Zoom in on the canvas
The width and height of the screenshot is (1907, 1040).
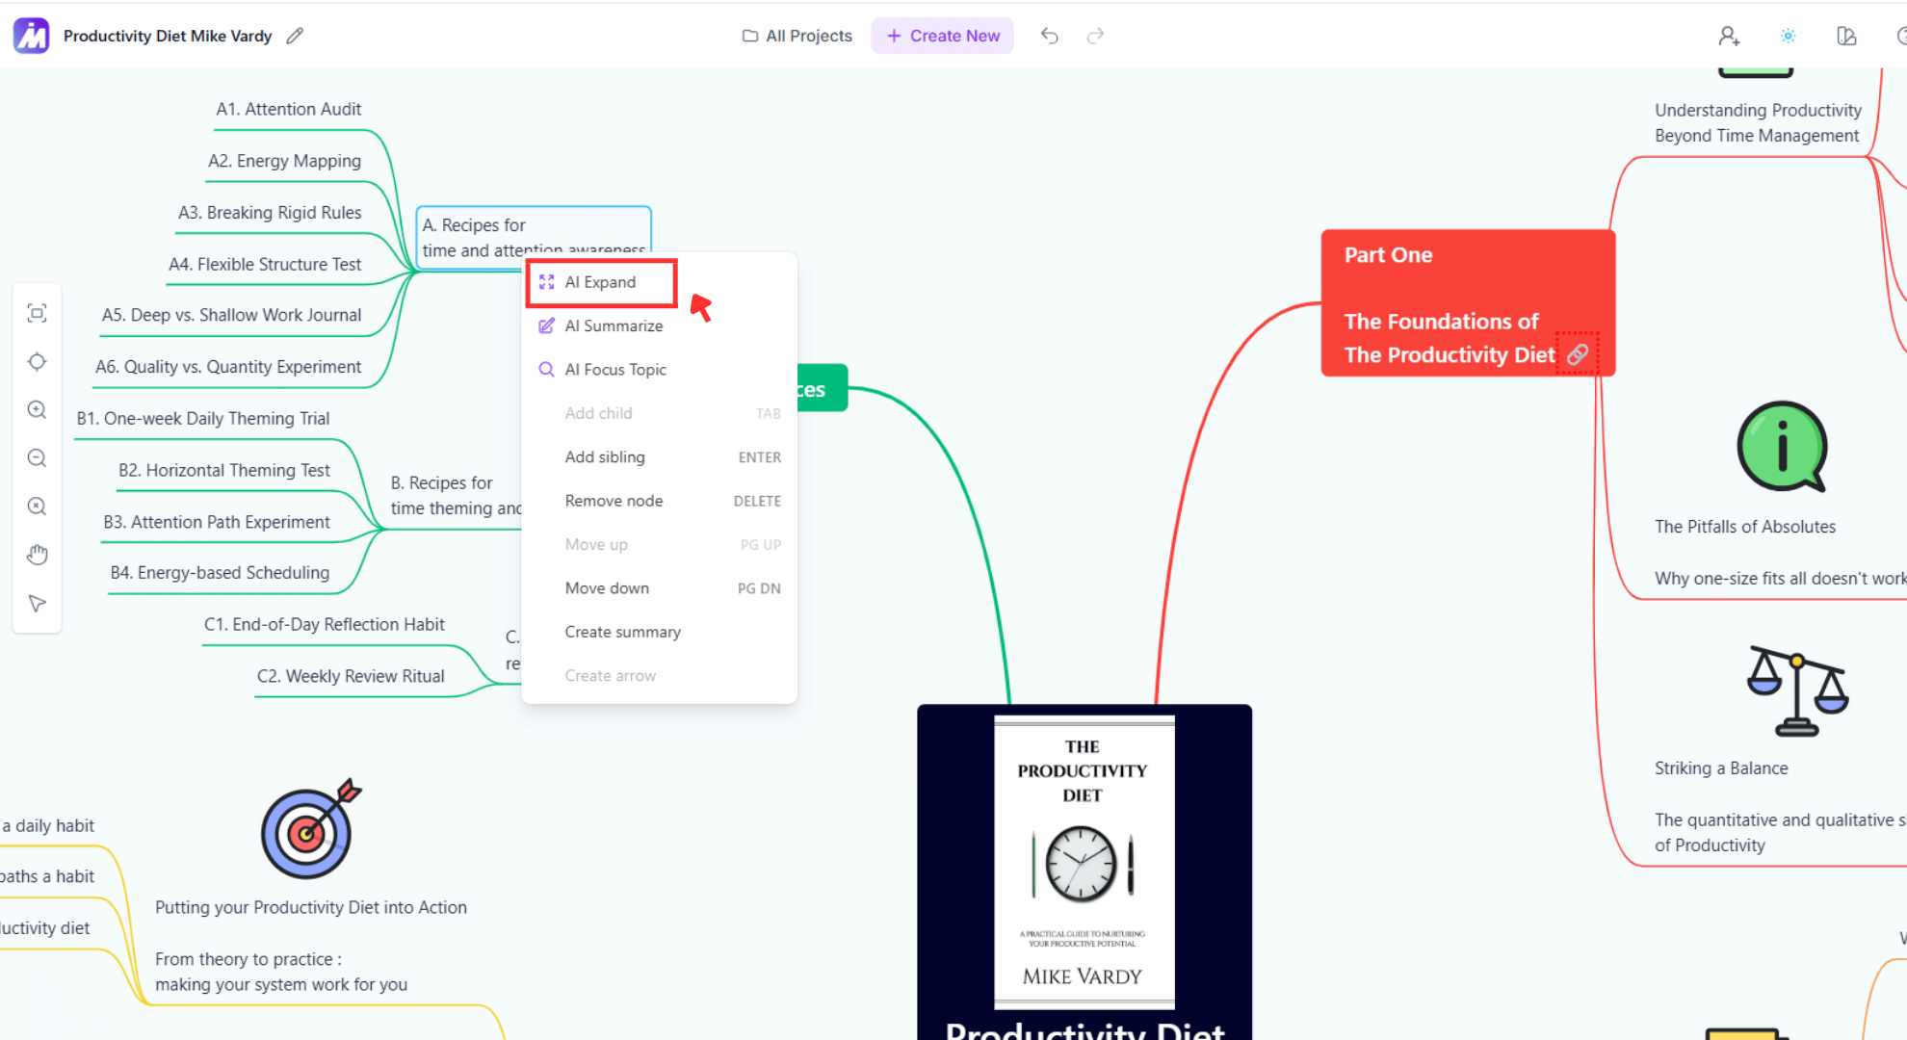[x=37, y=409]
